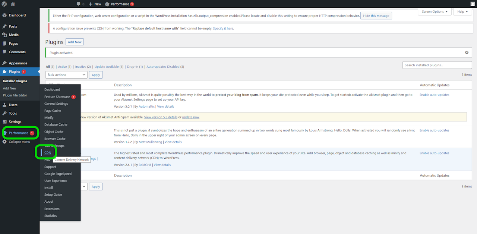The height and width of the screenshot is (234, 477).
Task: Click the Matt Mullenweg author link
Action: (x=150, y=142)
